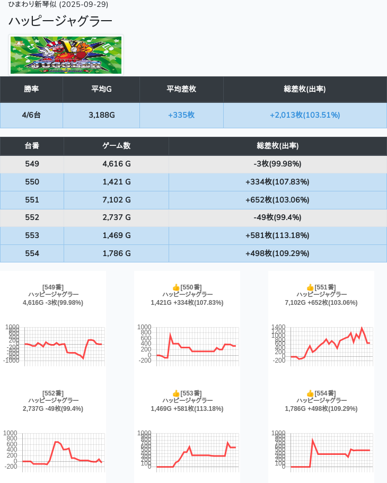Click the [552番] chart title label
Image resolution: width=387 pixels, height=483 pixels.
(53, 393)
